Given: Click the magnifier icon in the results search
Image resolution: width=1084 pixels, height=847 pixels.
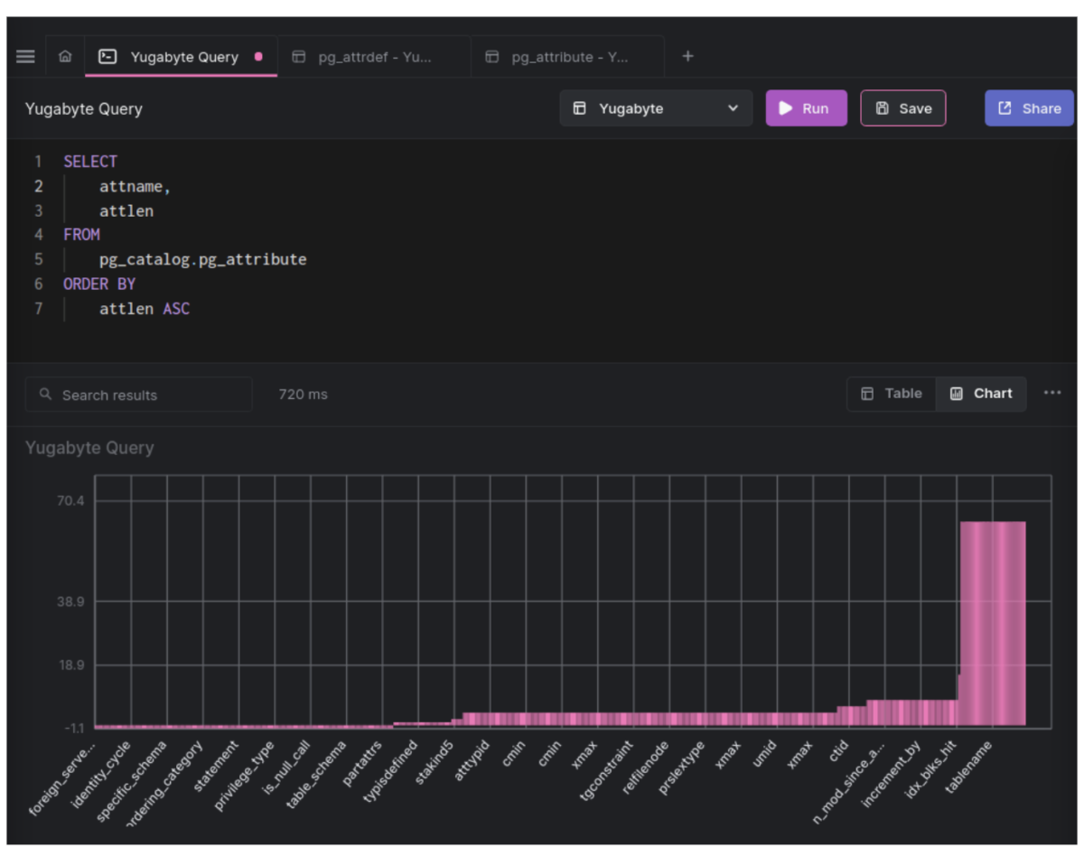Looking at the screenshot, I should click(x=45, y=394).
